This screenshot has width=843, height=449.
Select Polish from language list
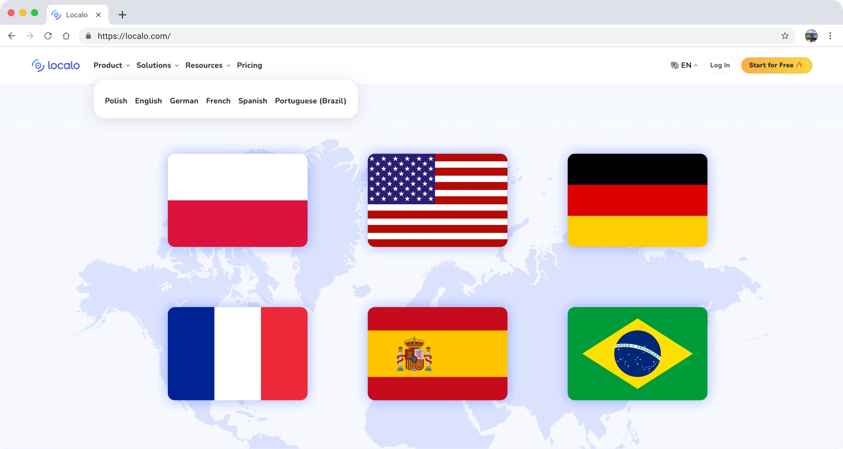pyautogui.click(x=116, y=101)
